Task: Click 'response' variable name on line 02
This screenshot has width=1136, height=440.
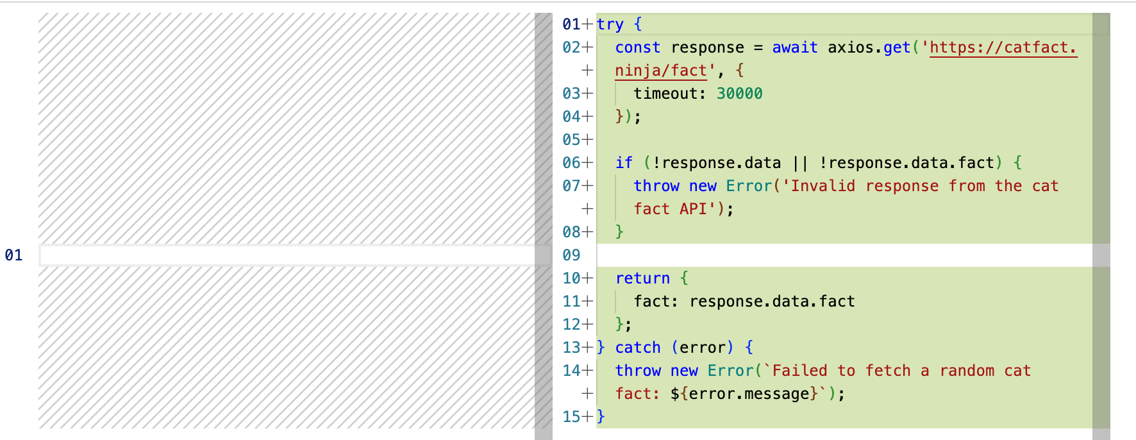Action: click(707, 47)
